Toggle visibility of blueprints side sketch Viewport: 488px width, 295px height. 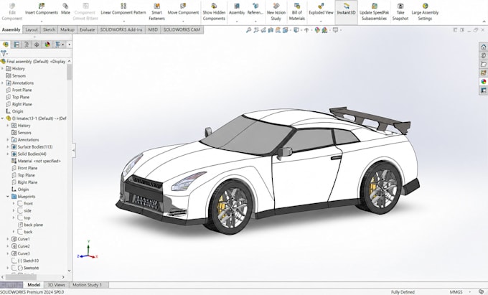coord(20,211)
